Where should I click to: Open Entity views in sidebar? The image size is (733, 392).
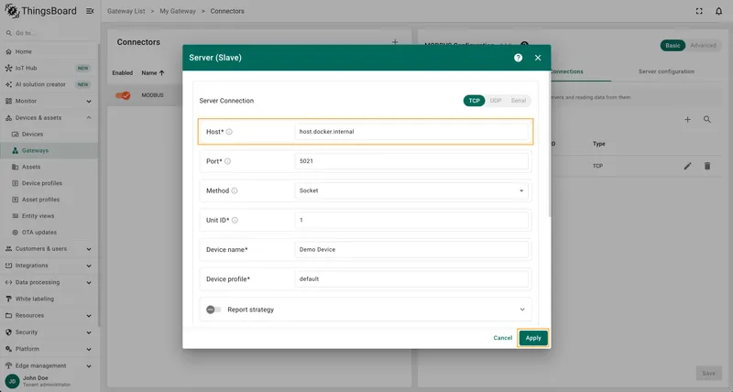click(49, 216)
